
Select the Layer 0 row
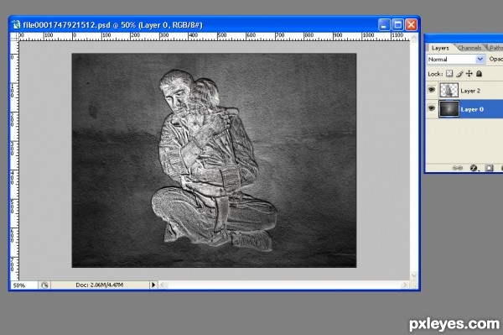coord(464,109)
